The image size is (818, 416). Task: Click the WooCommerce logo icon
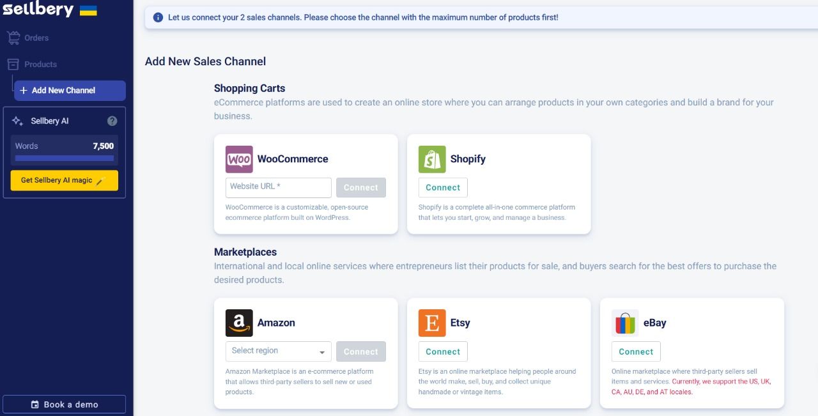pyautogui.click(x=239, y=159)
